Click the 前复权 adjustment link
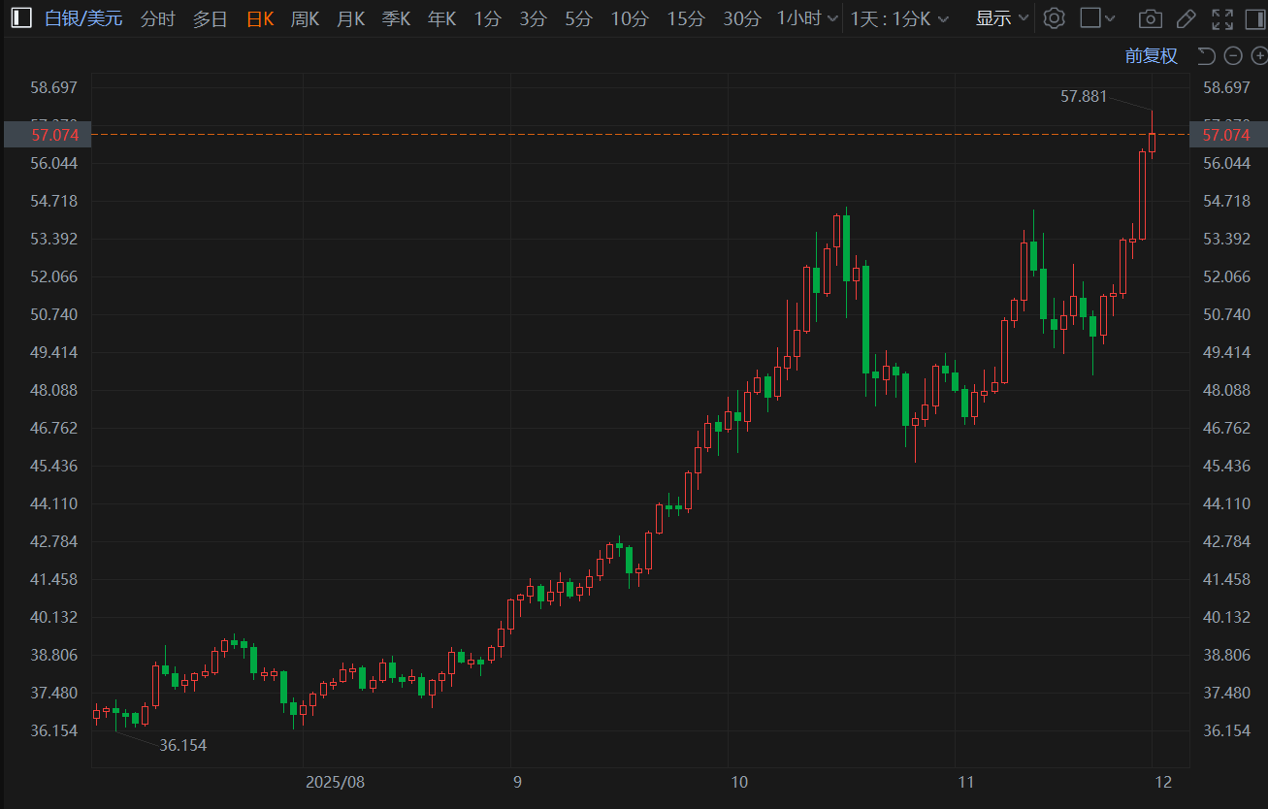This screenshot has height=809, width=1268. [x=1151, y=56]
